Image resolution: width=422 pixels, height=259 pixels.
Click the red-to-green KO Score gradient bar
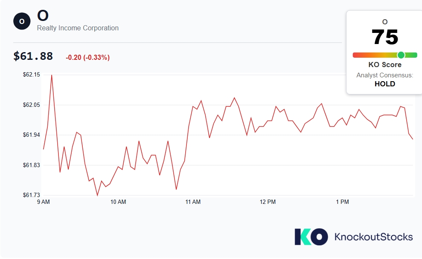[x=385, y=55]
